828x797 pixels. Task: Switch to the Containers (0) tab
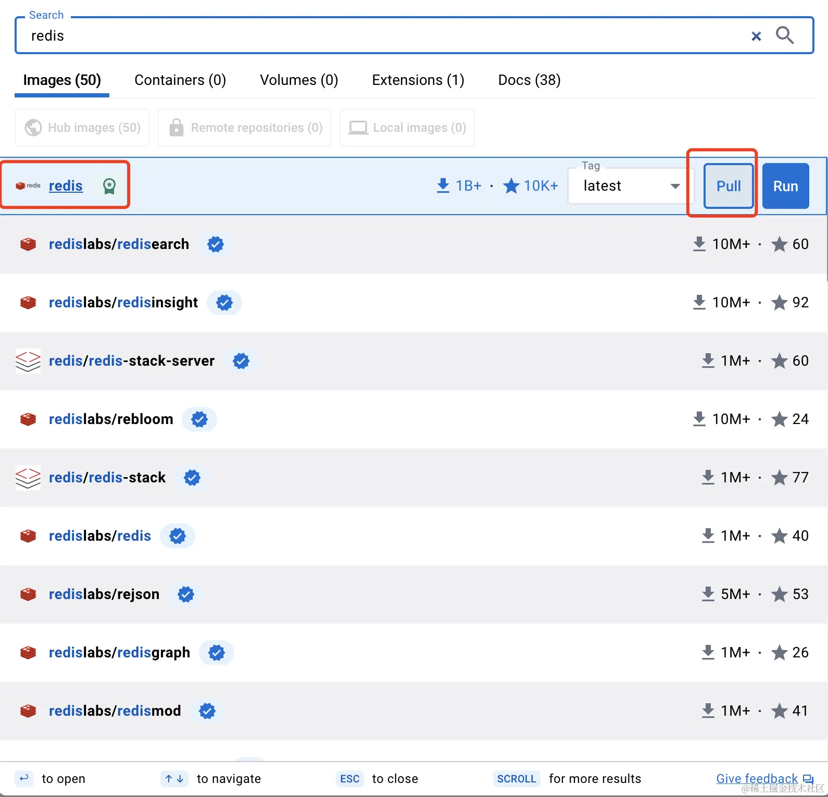[x=180, y=80]
